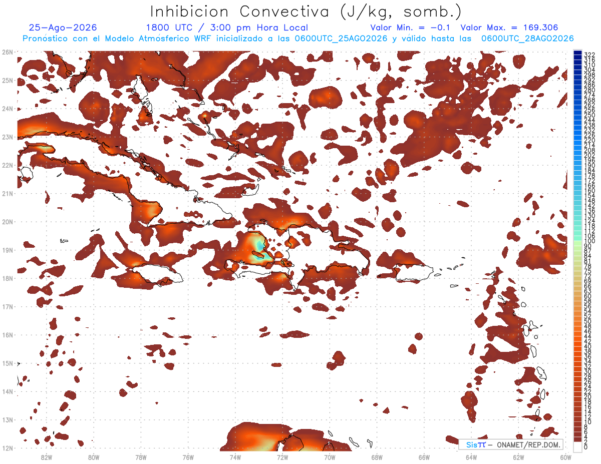The image size is (601, 464).
Task: Click the 82W longitude label
Action: tap(47, 457)
